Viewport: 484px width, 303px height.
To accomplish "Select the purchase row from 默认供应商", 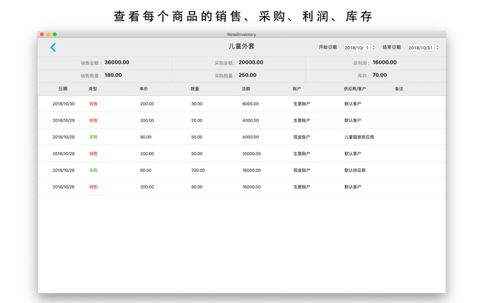I will (x=242, y=170).
